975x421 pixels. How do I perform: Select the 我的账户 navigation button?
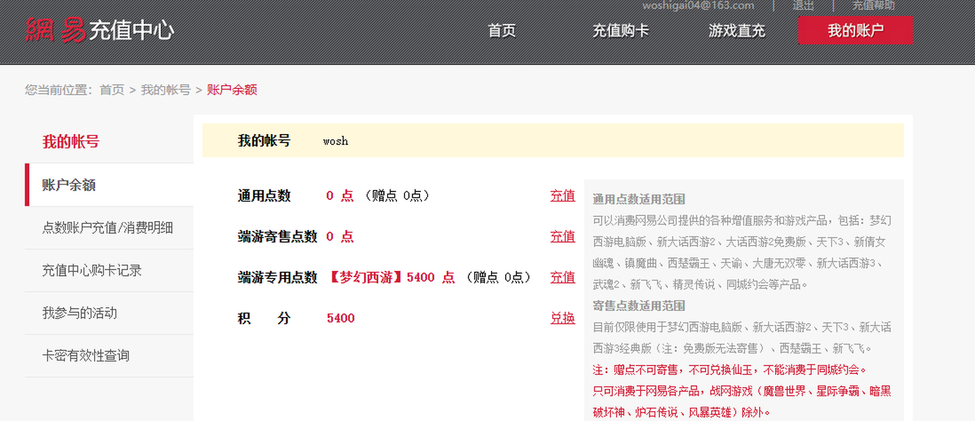click(x=855, y=30)
